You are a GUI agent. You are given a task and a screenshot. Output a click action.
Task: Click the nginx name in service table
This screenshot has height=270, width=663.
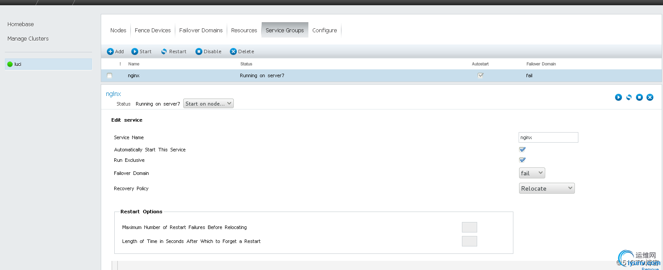coord(134,75)
